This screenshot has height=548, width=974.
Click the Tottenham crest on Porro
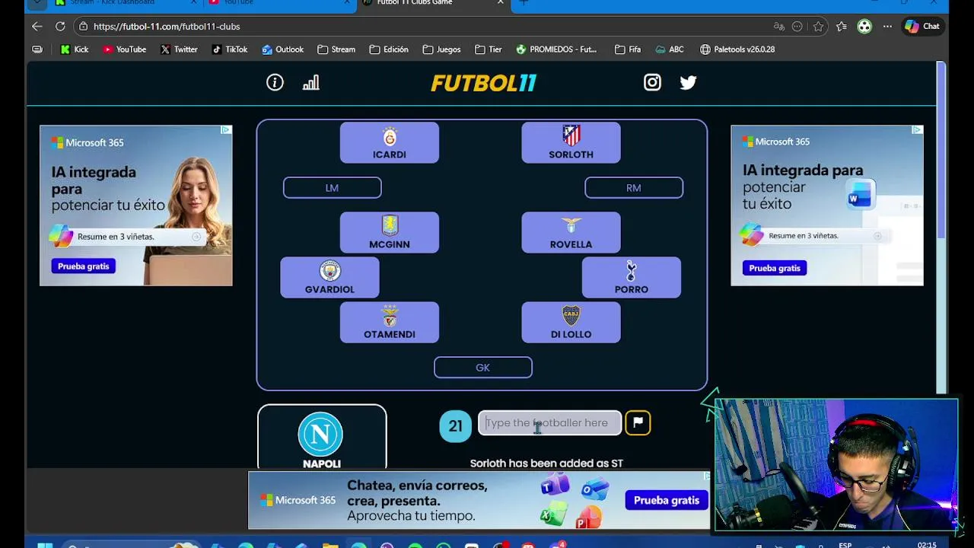[631, 271]
